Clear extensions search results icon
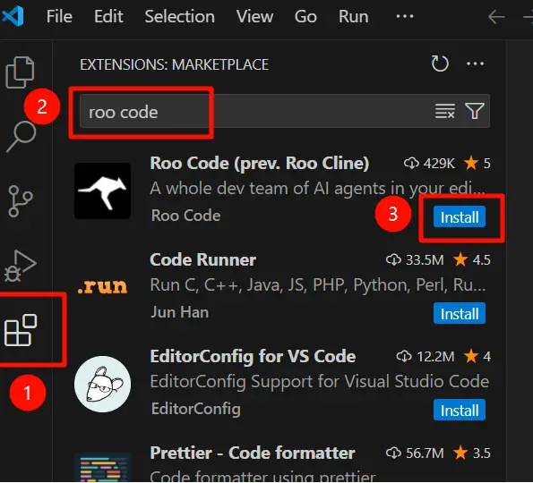This screenshot has width=533, height=483. [445, 111]
